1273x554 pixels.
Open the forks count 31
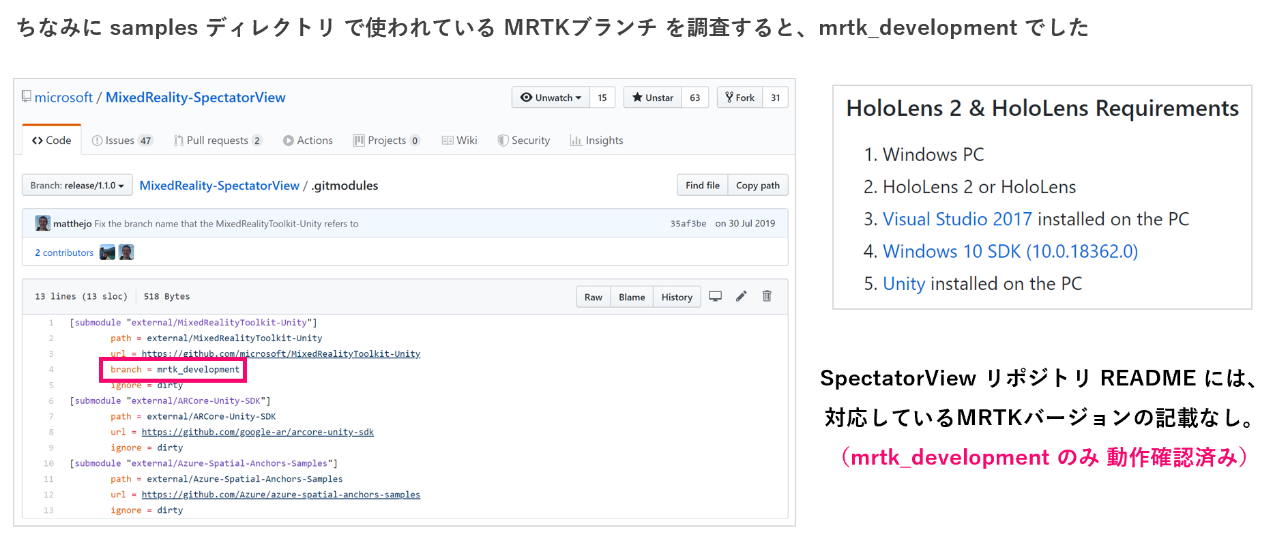775,98
